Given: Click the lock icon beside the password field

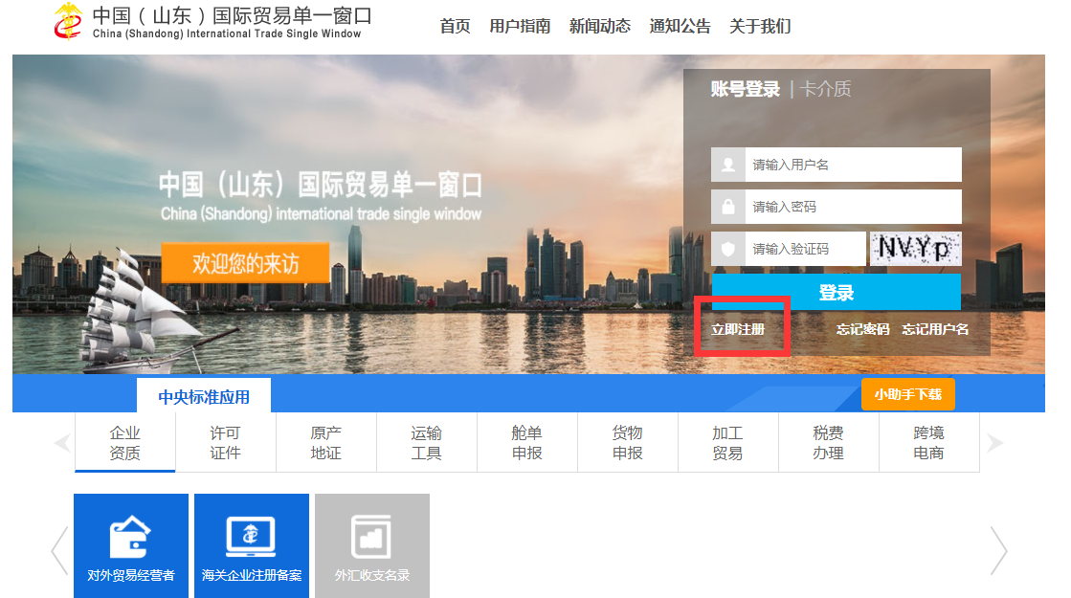Looking at the screenshot, I should coord(728,207).
